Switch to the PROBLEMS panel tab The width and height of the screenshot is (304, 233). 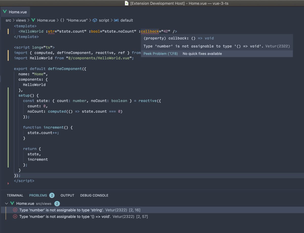coord(38,196)
